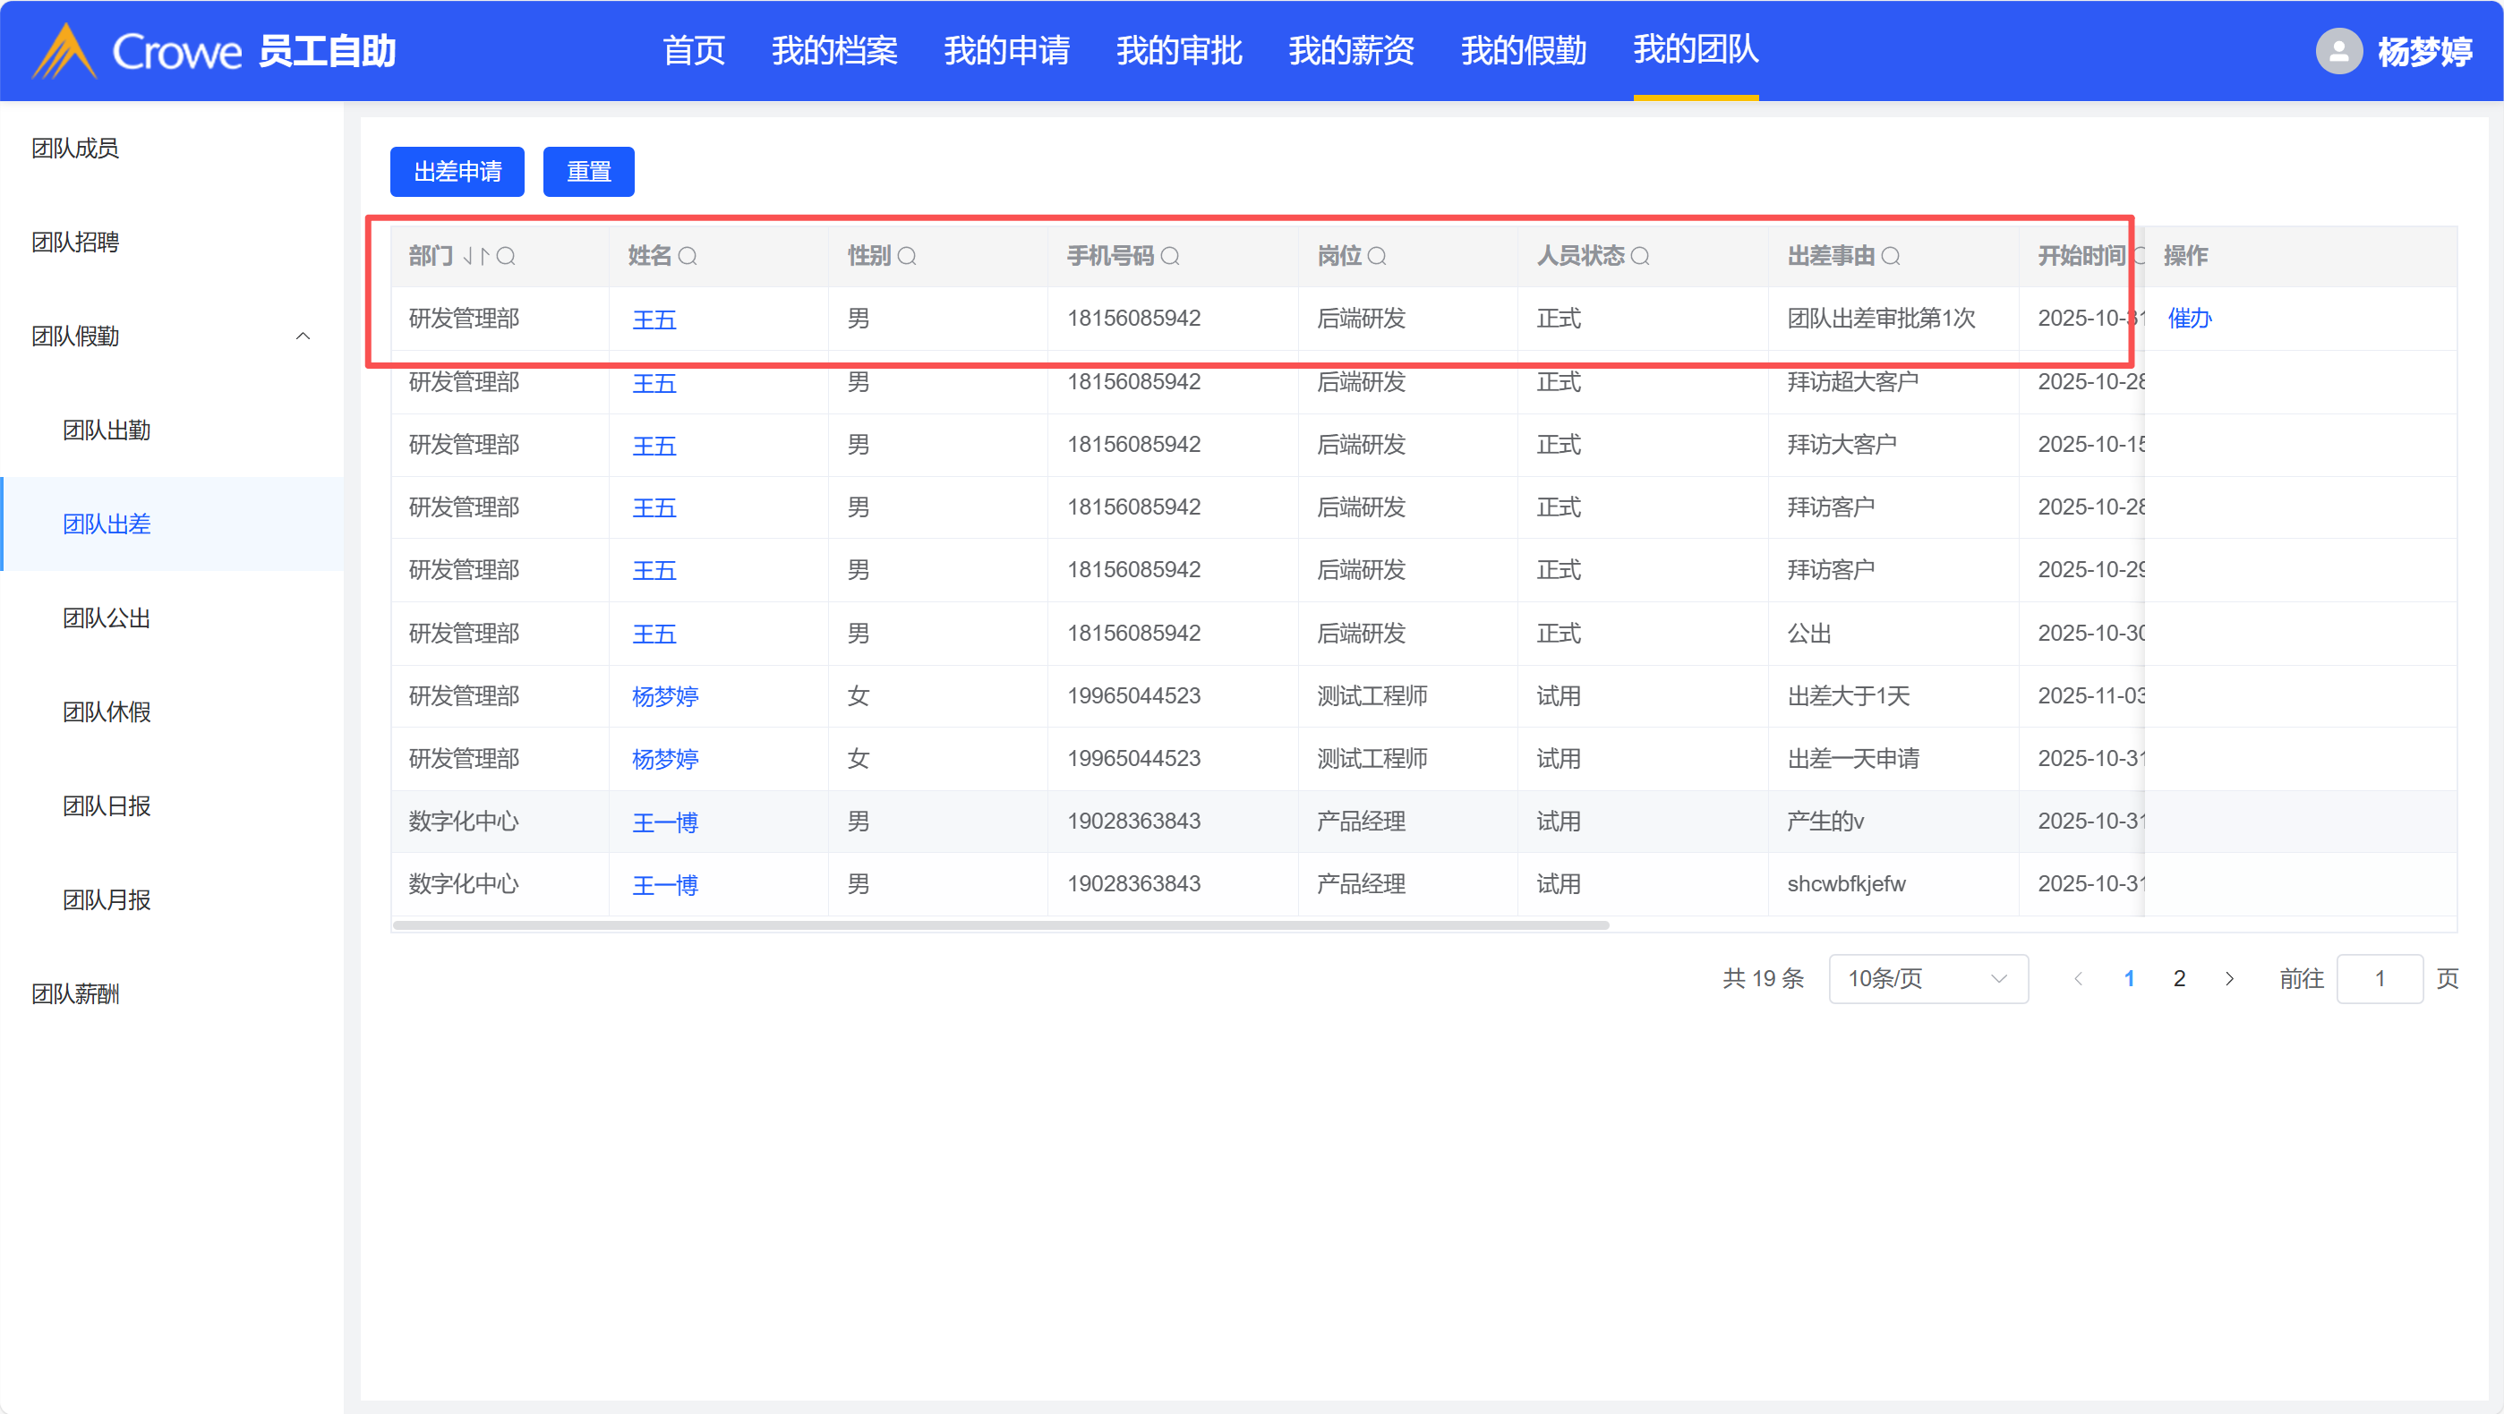Viewport: 2504px width, 1414px height.
Task: Click search icon in 部门 column header
Action: coord(506,256)
